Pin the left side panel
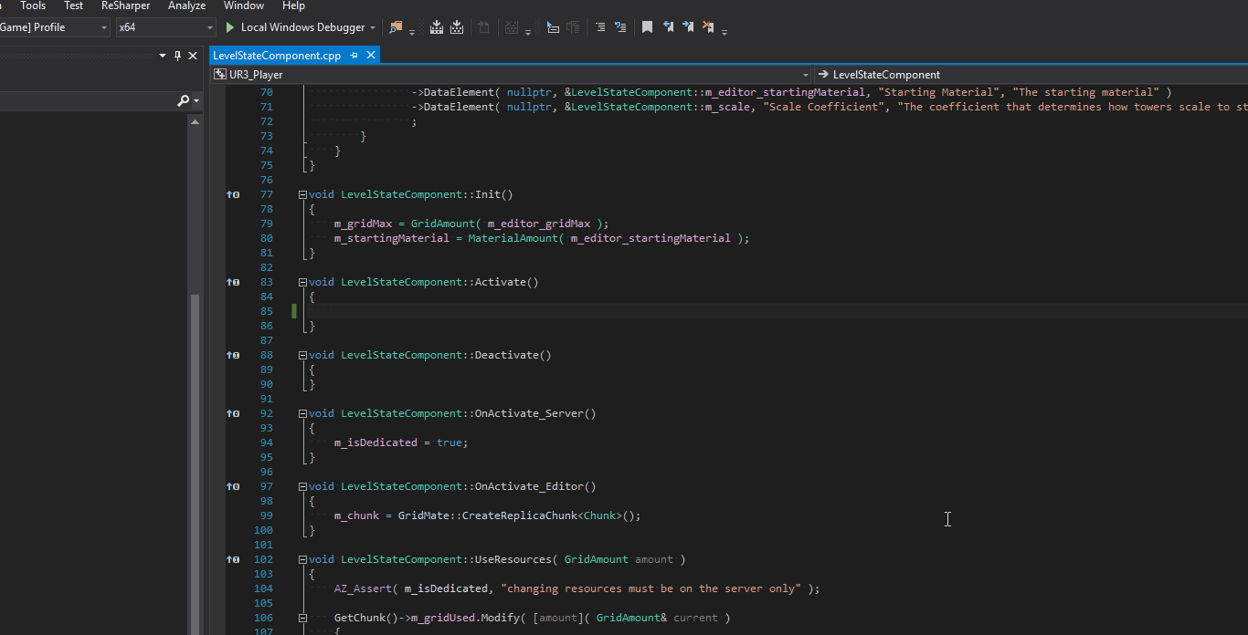Screen dimensions: 1248x635 178,56
